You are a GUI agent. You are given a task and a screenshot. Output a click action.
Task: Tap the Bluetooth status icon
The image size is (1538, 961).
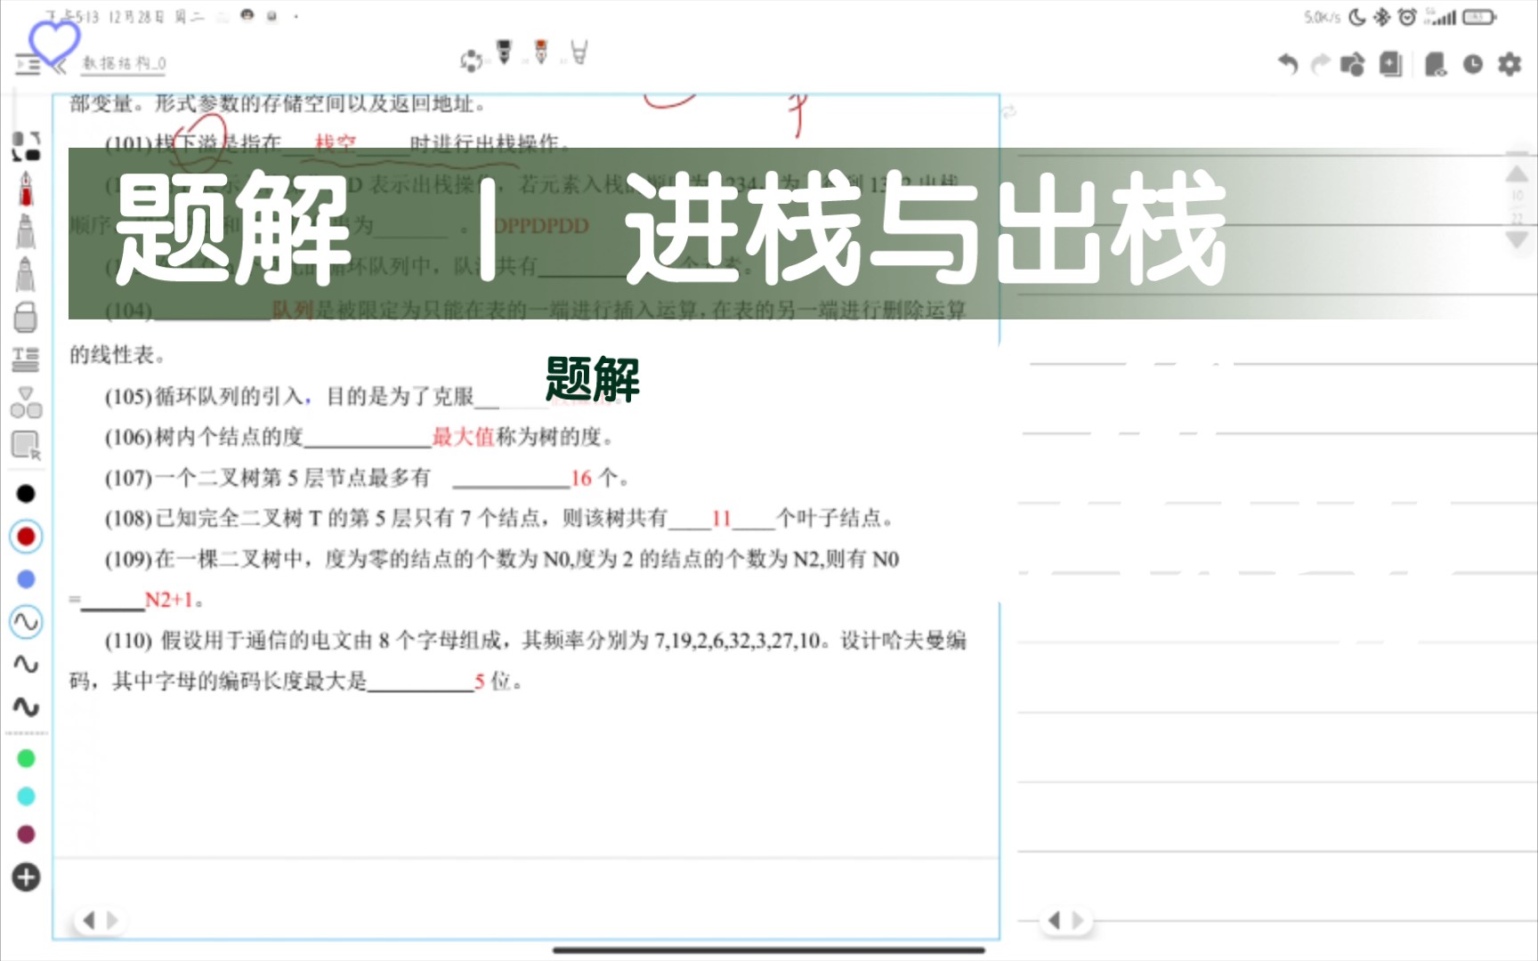[1381, 17]
